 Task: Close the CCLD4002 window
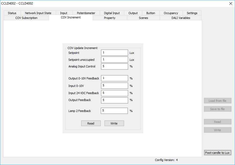pos(231,3)
